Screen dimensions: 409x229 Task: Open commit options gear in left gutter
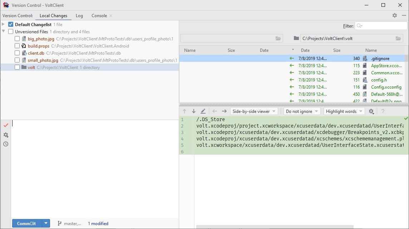(x=6, y=135)
